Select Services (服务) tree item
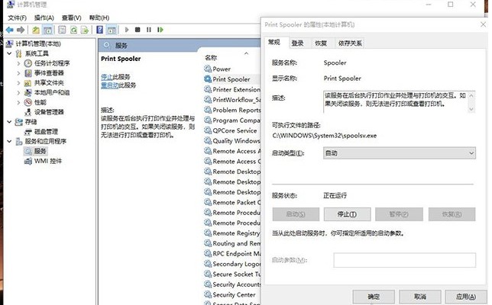The height and width of the screenshot is (305, 492). (40, 151)
